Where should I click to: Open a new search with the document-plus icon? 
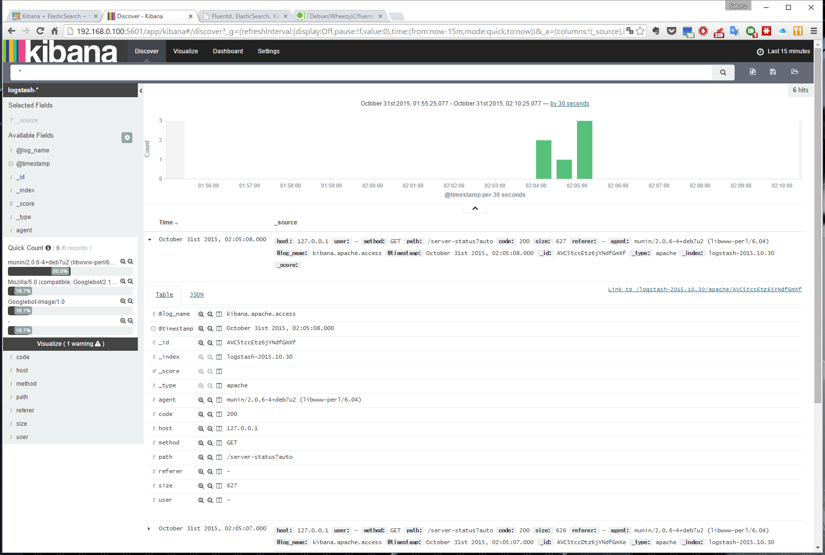[x=752, y=72]
